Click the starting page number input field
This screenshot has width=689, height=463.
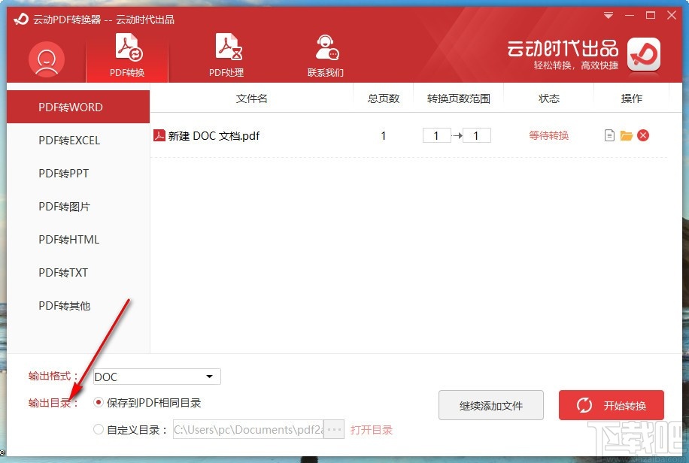(x=436, y=135)
